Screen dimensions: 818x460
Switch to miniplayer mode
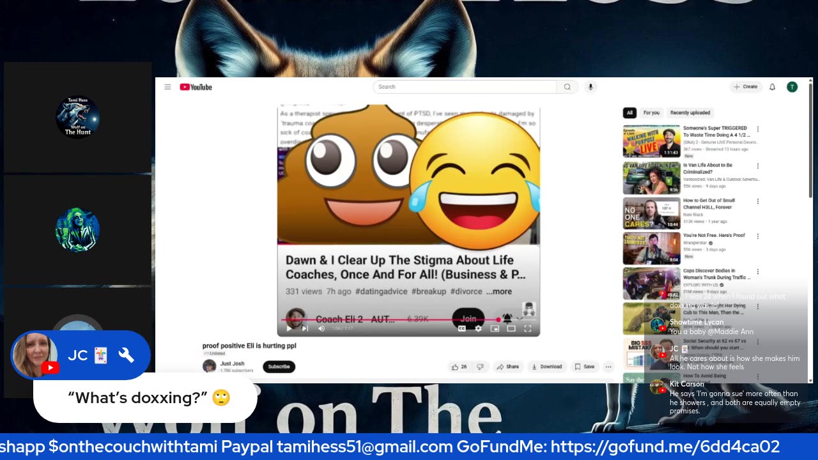495,328
